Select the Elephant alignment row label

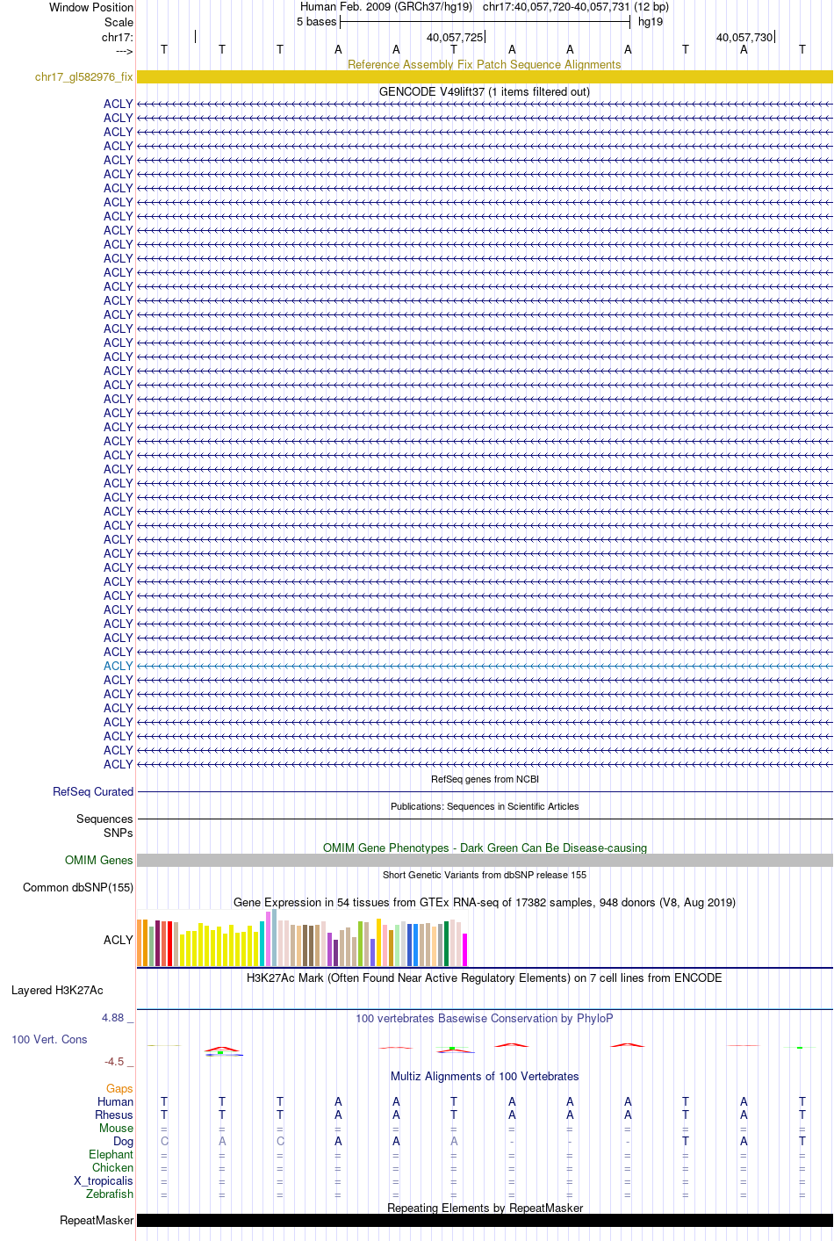pos(111,1154)
